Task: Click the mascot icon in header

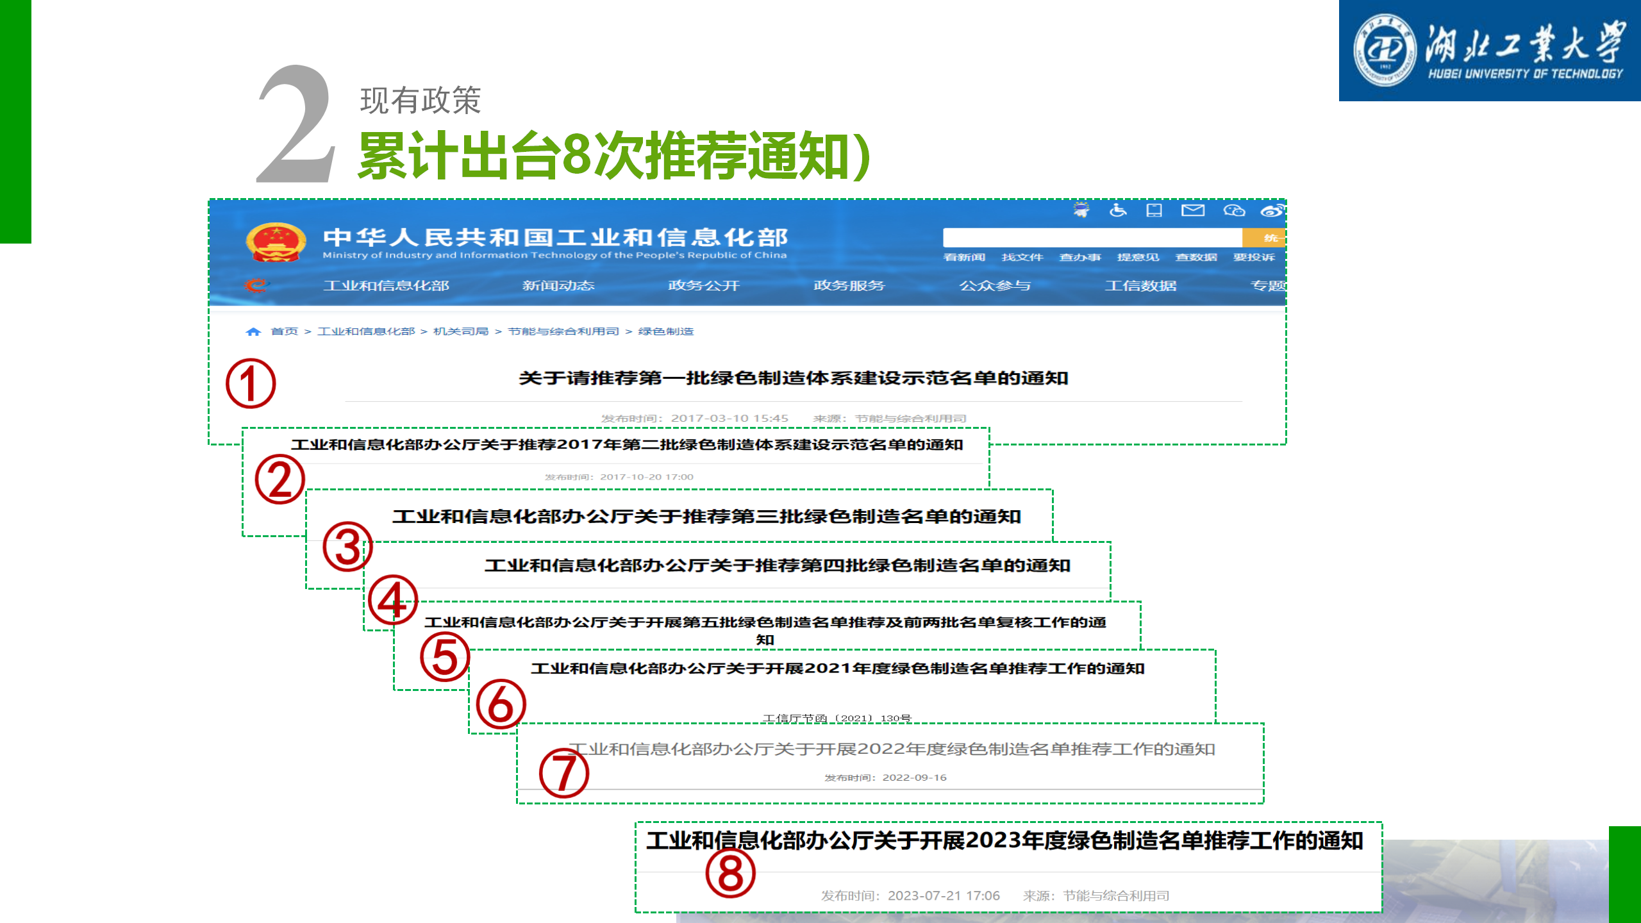Action: pyautogui.click(x=1081, y=210)
